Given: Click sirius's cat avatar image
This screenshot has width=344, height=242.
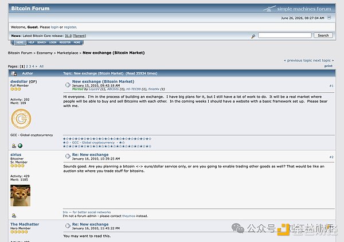Looking at the screenshot, I should pyautogui.click(x=21, y=196).
